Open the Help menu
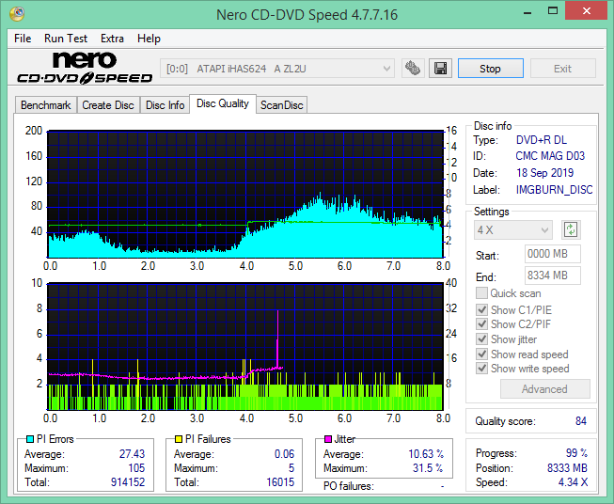This screenshot has height=504, width=614. point(149,39)
